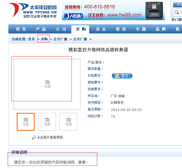Open the 公司 navigation tab
Screen dimensions: 182x168
pos(61,29)
